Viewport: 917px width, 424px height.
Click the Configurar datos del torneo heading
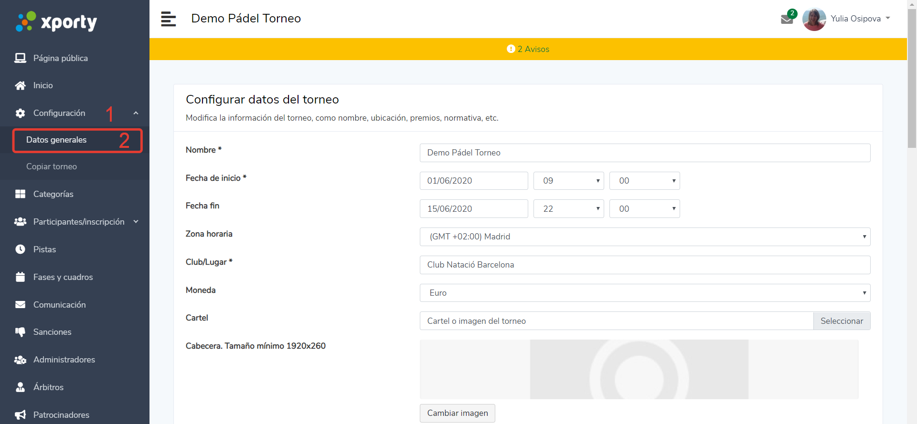click(x=262, y=99)
